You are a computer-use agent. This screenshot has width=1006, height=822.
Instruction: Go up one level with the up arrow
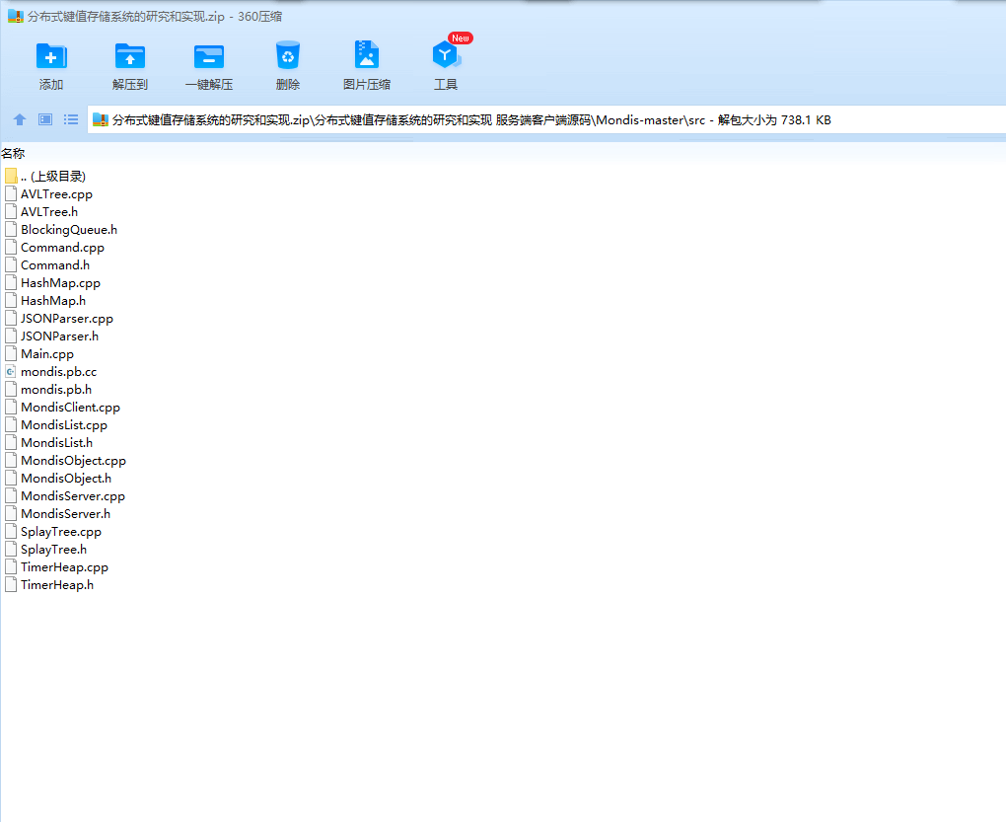coord(20,119)
